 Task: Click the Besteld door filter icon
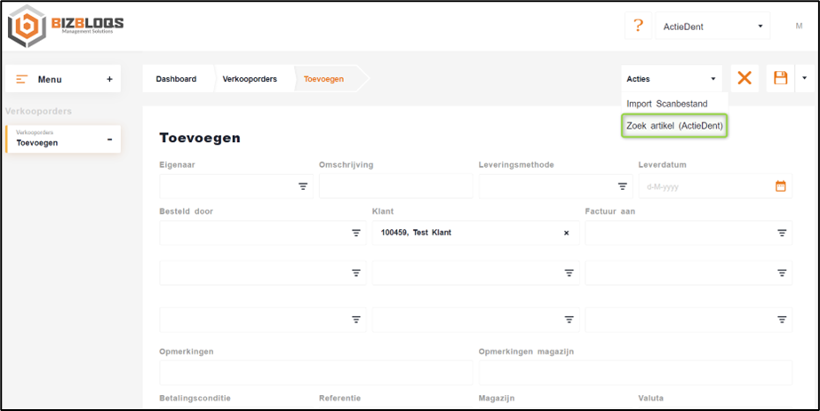(355, 233)
